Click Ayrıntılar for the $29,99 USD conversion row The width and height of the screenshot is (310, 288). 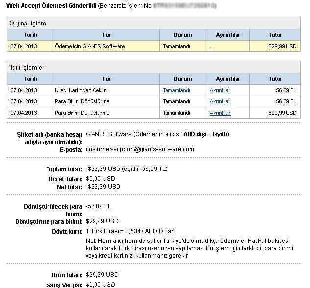219,113
